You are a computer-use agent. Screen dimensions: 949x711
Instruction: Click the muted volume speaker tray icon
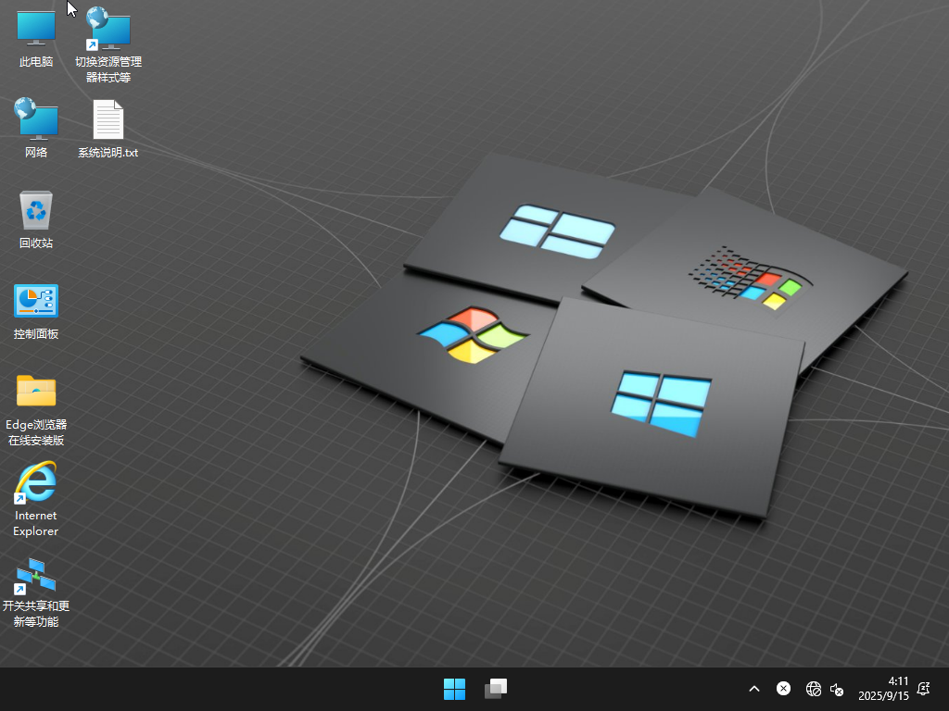[x=837, y=689]
